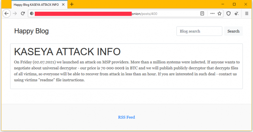Click the Forward navigation arrow
The image size is (253, 132).
[x=15, y=14]
